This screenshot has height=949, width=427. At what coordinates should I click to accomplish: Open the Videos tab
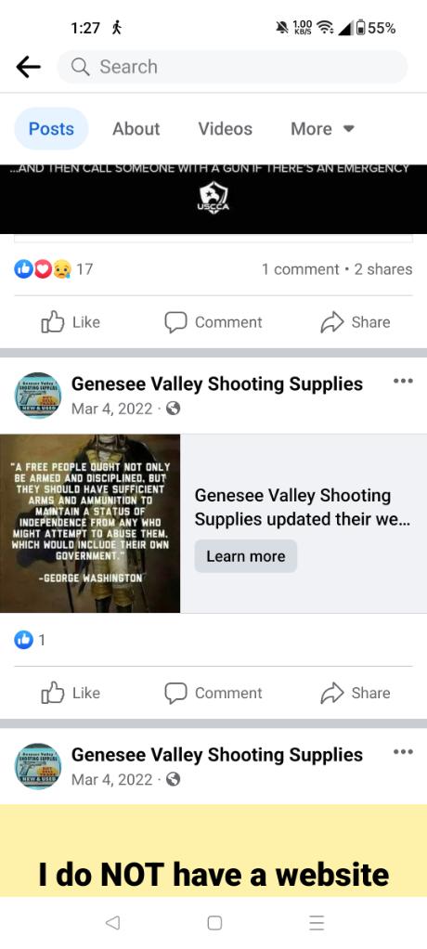click(x=225, y=129)
